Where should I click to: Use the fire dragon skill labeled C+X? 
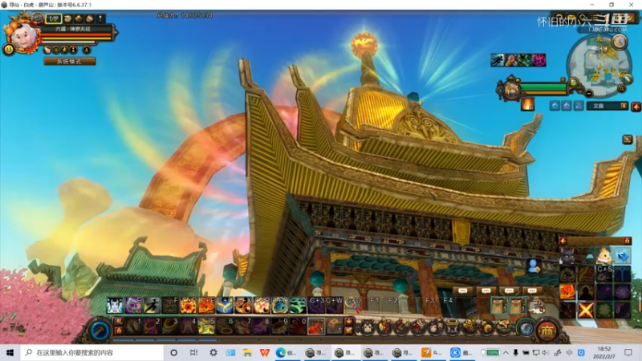point(243,306)
